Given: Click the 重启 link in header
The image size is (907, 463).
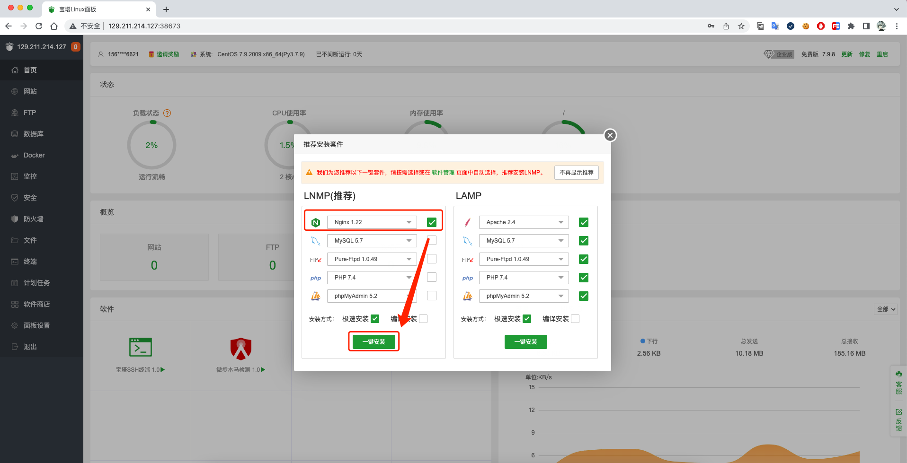Looking at the screenshot, I should click(x=882, y=54).
